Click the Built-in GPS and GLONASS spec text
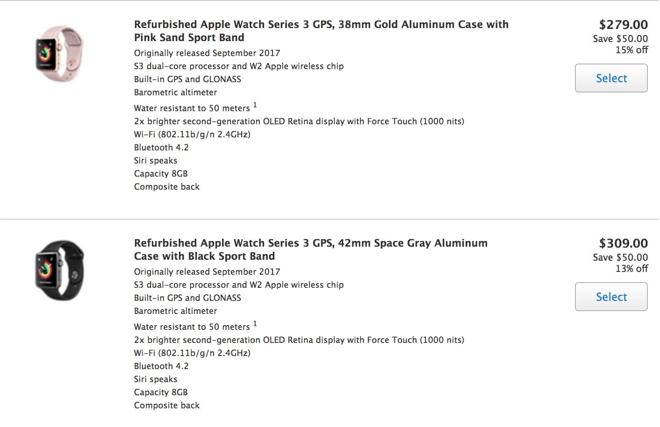The height and width of the screenshot is (427, 660). click(x=187, y=79)
